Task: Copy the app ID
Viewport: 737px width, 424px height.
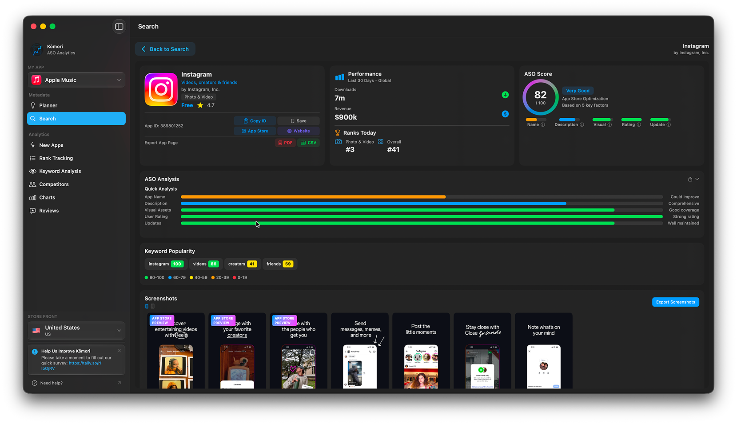Action: [x=255, y=121]
